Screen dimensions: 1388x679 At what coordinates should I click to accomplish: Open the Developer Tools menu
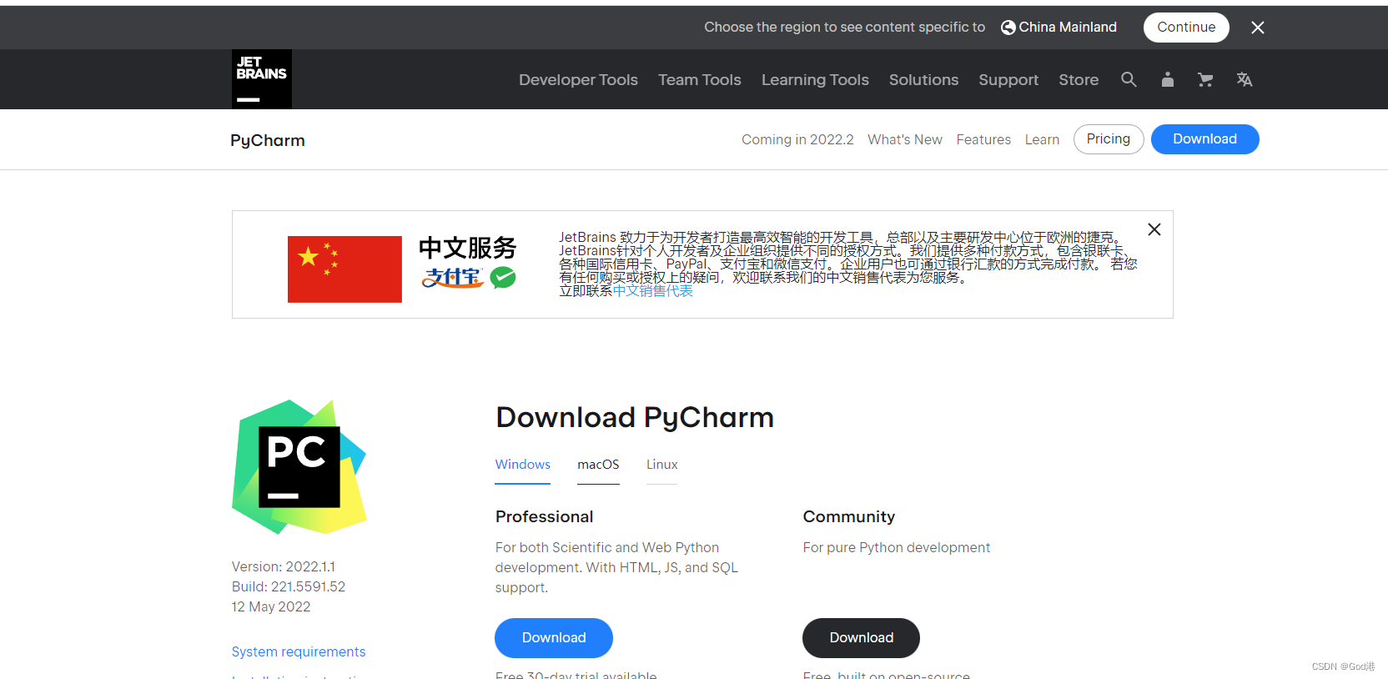578,80
